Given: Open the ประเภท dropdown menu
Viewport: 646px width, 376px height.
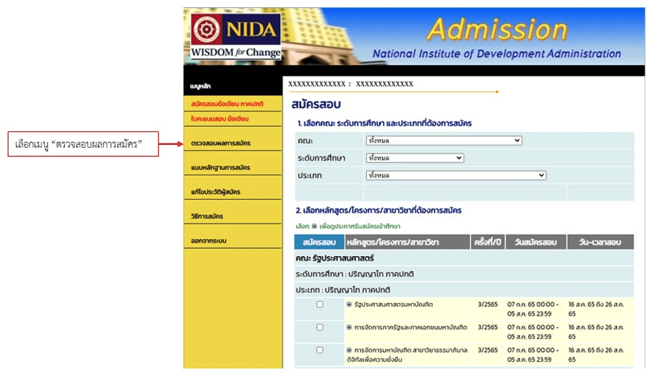Looking at the screenshot, I should tap(455, 175).
